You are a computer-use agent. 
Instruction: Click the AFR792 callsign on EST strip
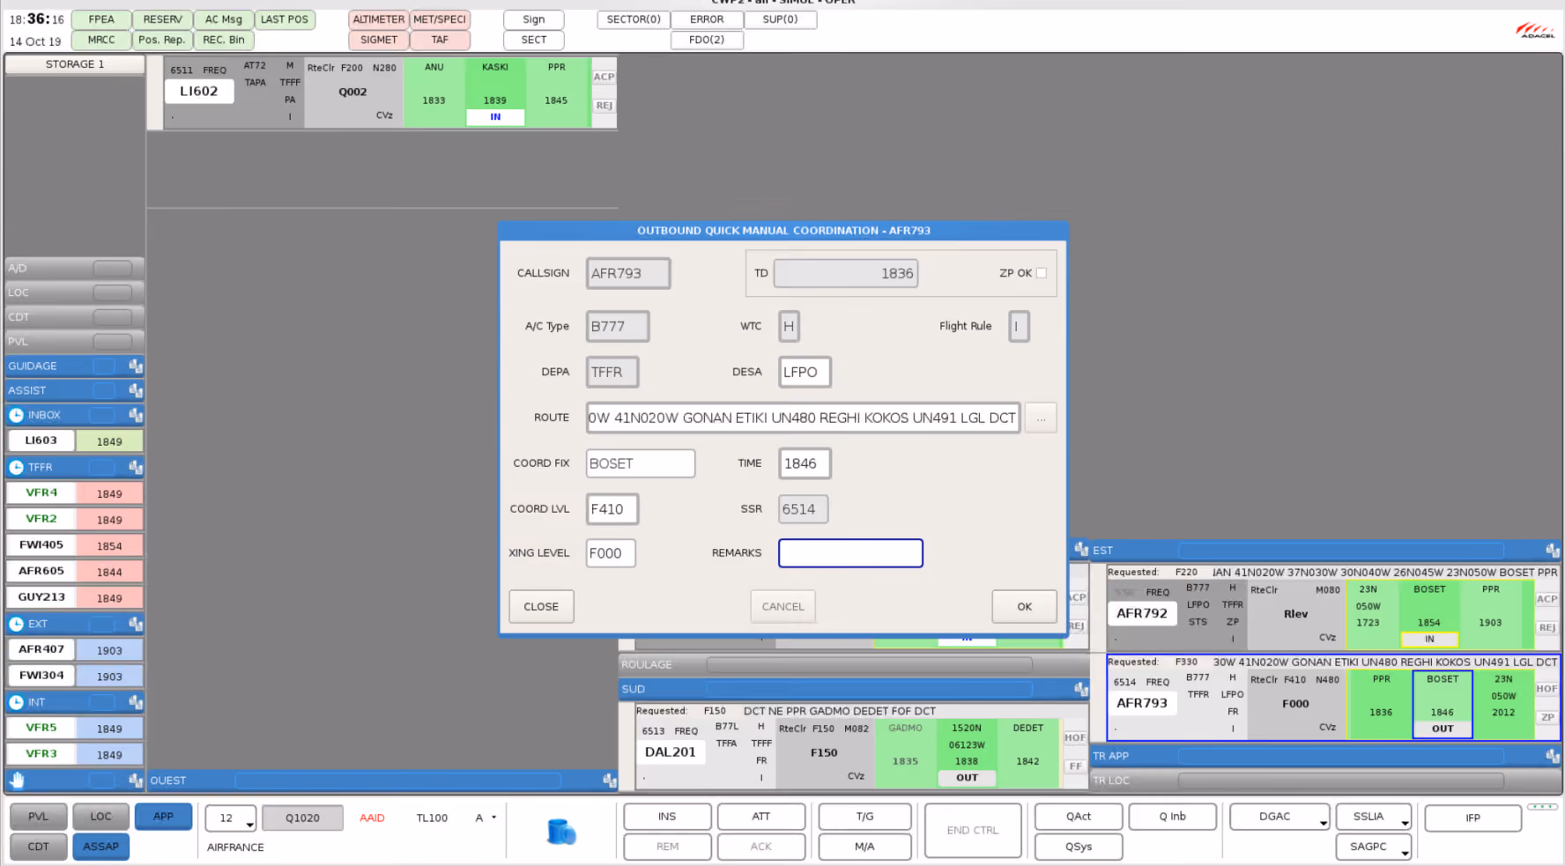(x=1142, y=614)
